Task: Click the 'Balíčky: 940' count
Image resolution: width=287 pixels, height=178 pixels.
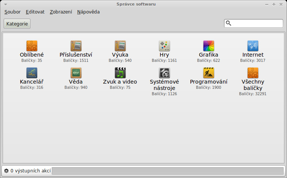Action: pyautogui.click(x=76, y=87)
